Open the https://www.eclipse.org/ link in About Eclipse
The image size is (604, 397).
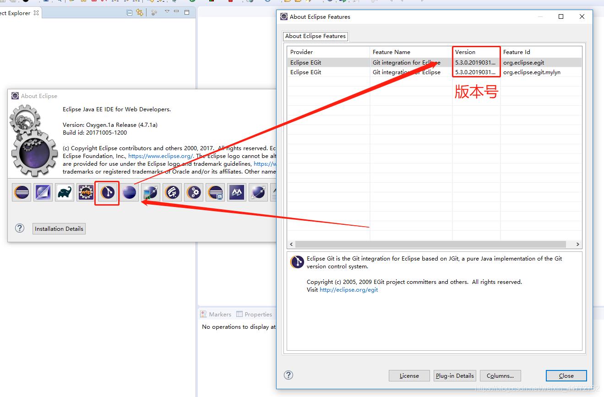[160, 156]
